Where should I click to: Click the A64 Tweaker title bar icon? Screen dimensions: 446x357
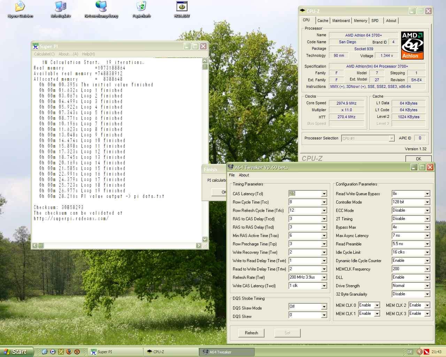[231, 167]
